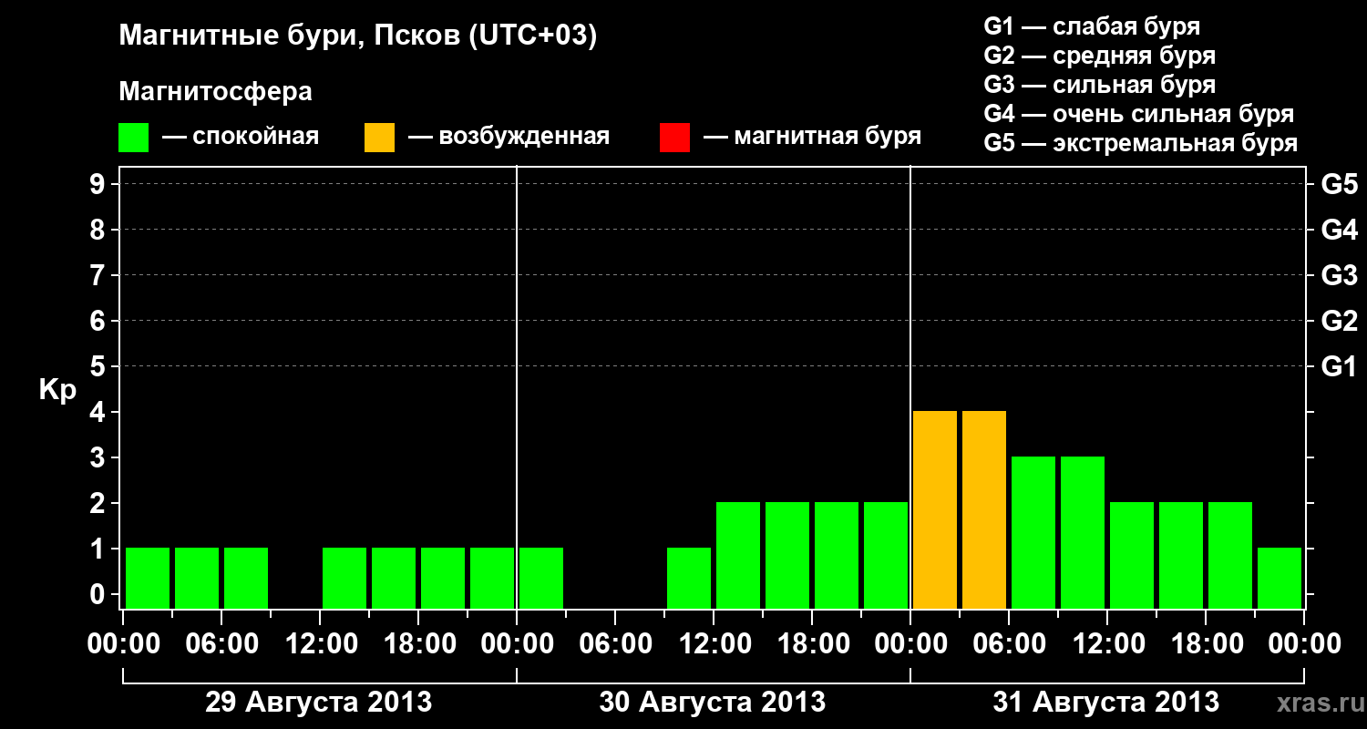
Task: Click the 09:00–12:00 green bar on 31 August
Action: click(1083, 532)
